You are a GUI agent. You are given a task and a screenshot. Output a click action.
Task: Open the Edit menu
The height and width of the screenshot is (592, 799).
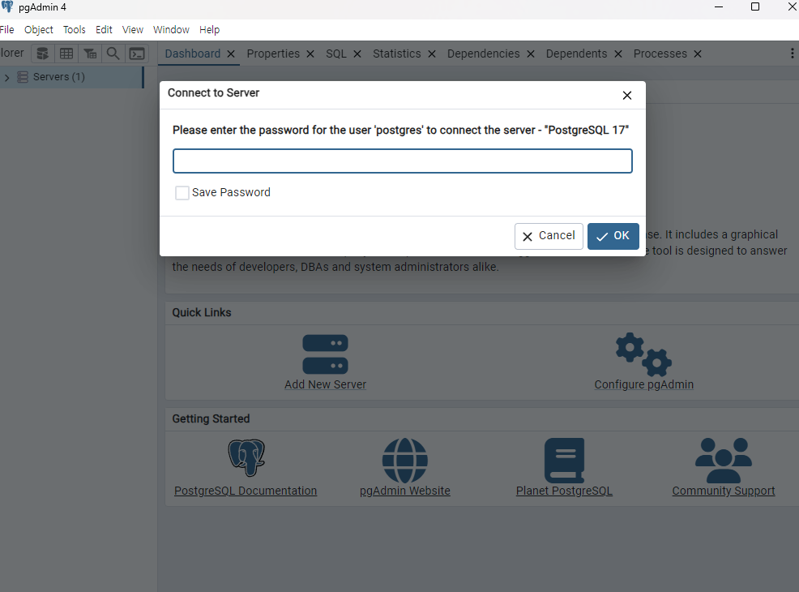[104, 29]
